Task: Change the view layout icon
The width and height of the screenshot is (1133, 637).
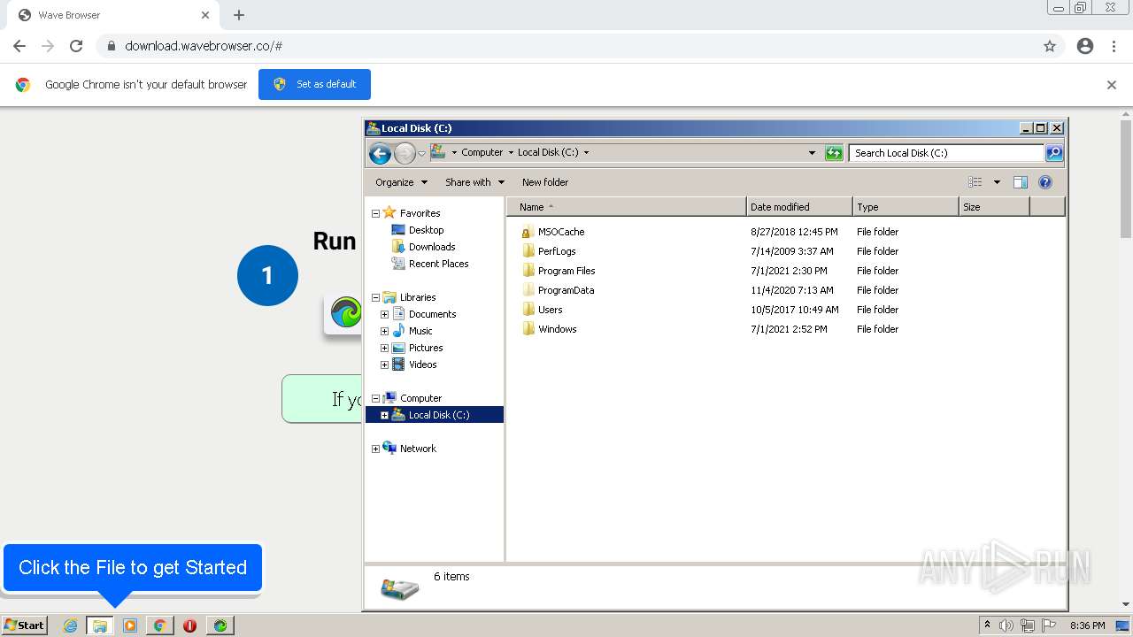Action: click(975, 182)
